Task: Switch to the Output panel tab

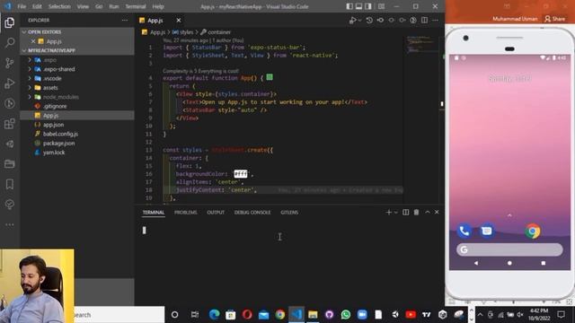Action: click(216, 213)
